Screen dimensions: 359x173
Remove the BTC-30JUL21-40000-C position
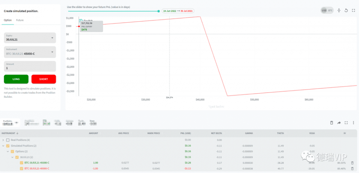352,168
